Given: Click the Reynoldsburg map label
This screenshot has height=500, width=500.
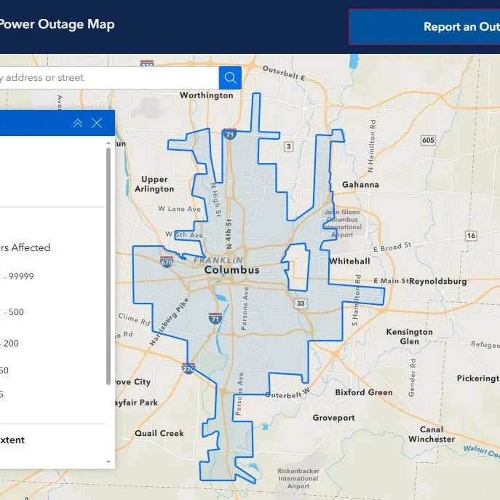Looking at the screenshot, I should (x=438, y=281).
